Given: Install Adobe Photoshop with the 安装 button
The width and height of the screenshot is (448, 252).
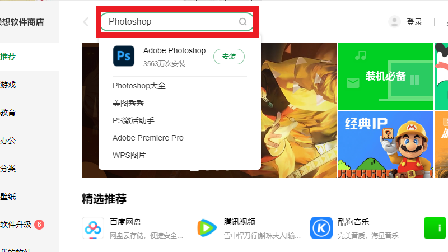Looking at the screenshot, I should (x=229, y=57).
